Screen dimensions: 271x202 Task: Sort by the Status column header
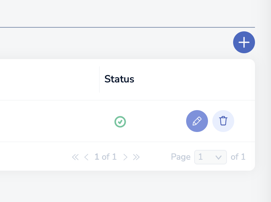(x=119, y=79)
